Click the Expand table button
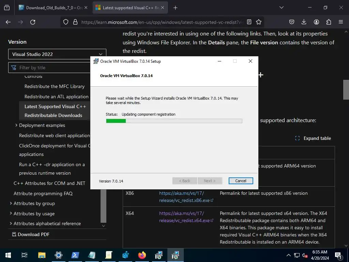This screenshot has height=262, width=349. pyautogui.click(x=313, y=138)
